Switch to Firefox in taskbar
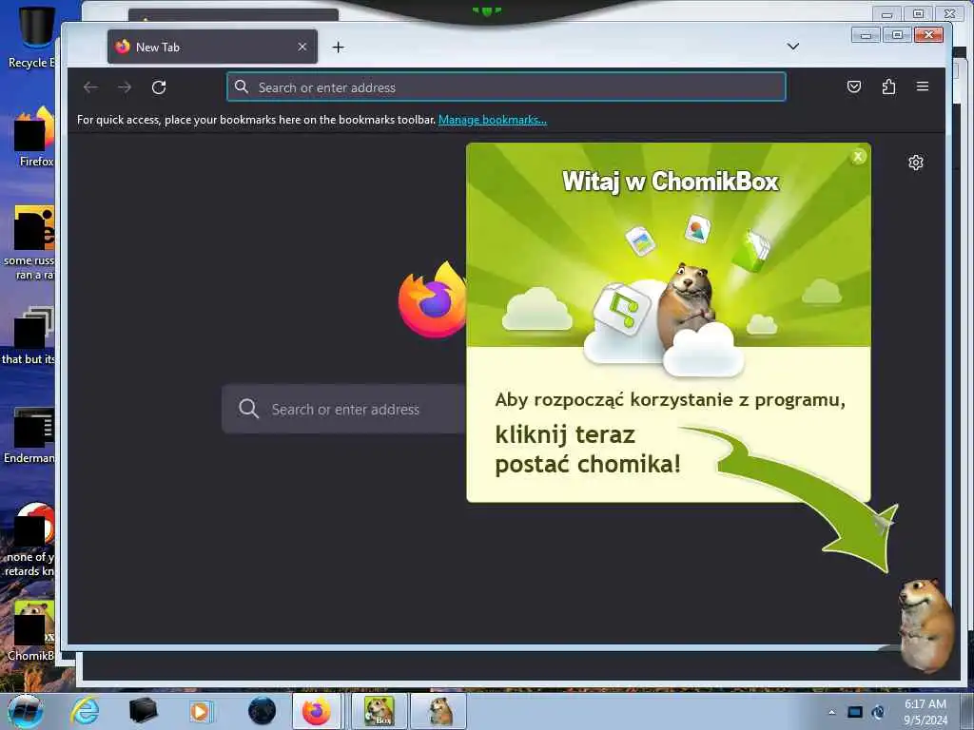974x730 pixels. tap(317, 711)
